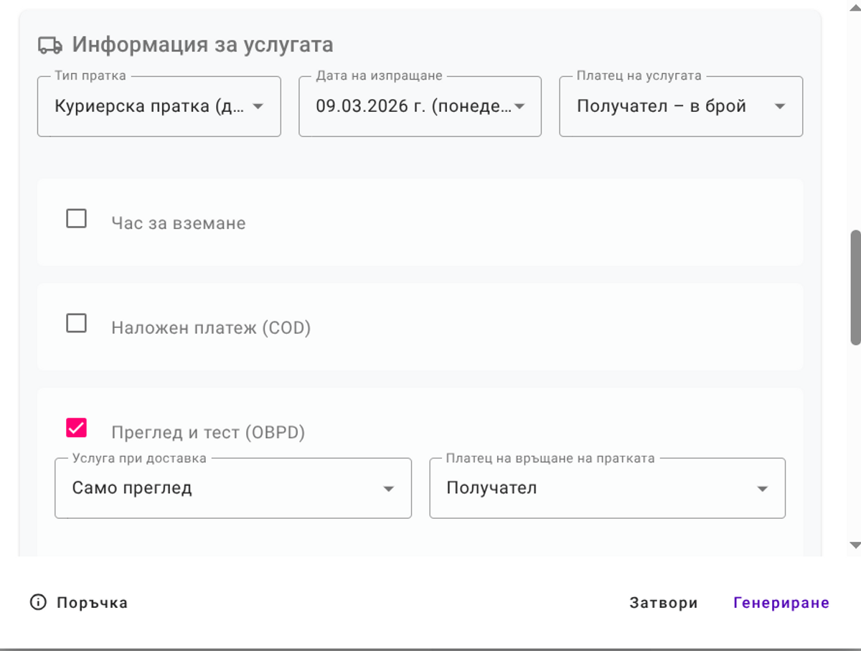This screenshot has width=861, height=651.
Task: Open the Услуга при доставка dropdown
Action: pyautogui.click(x=233, y=488)
